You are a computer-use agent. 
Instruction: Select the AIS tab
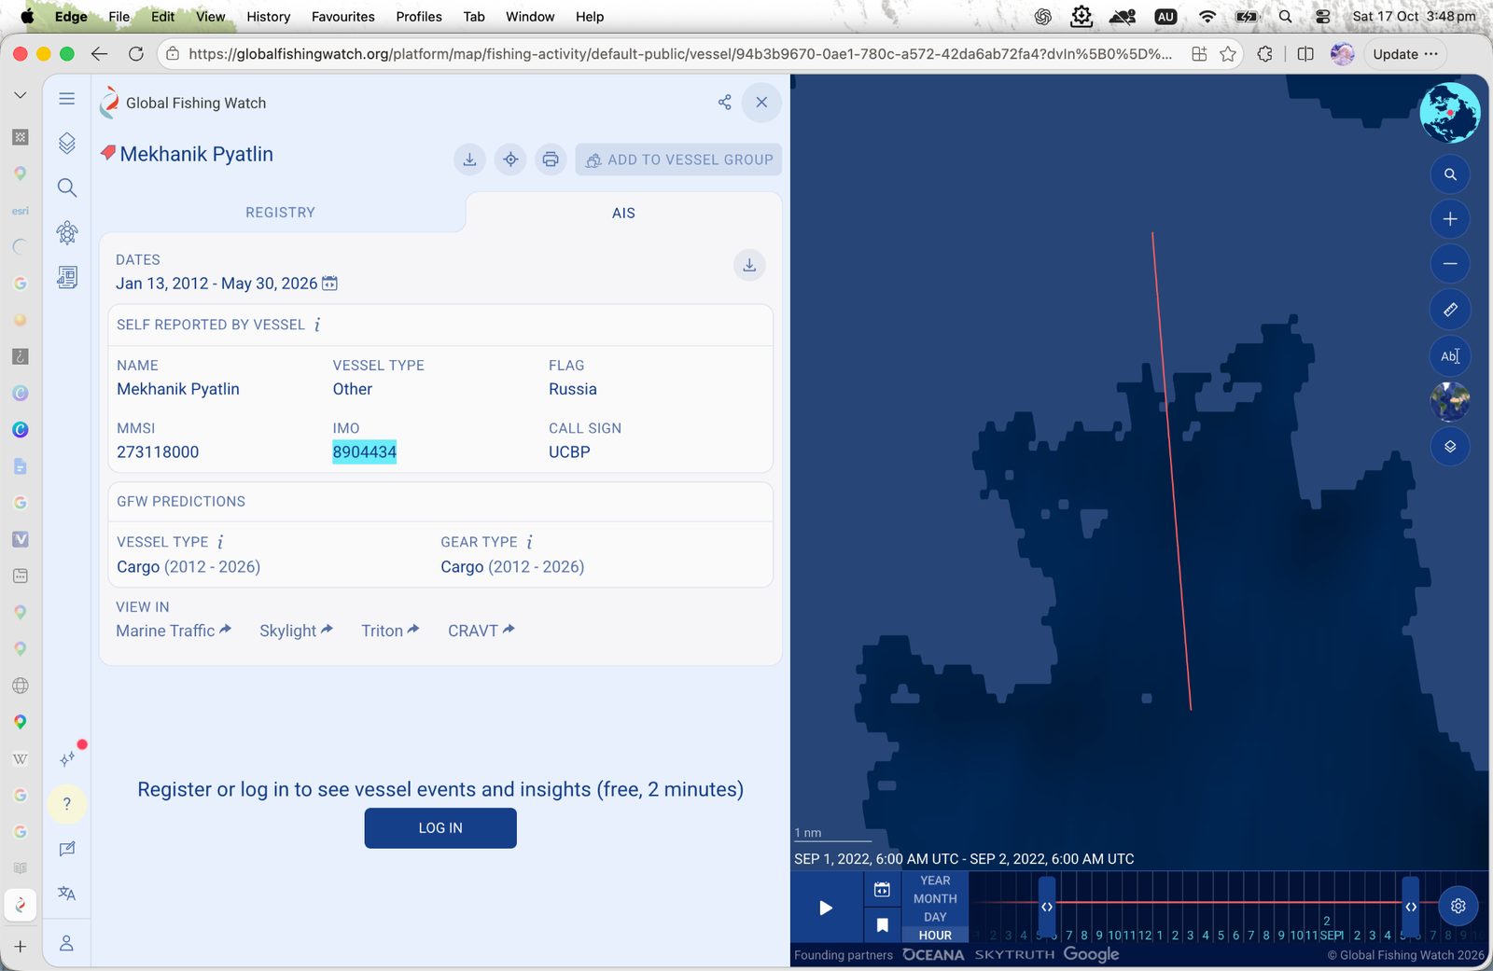pyautogui.click(x=623, y=214)
